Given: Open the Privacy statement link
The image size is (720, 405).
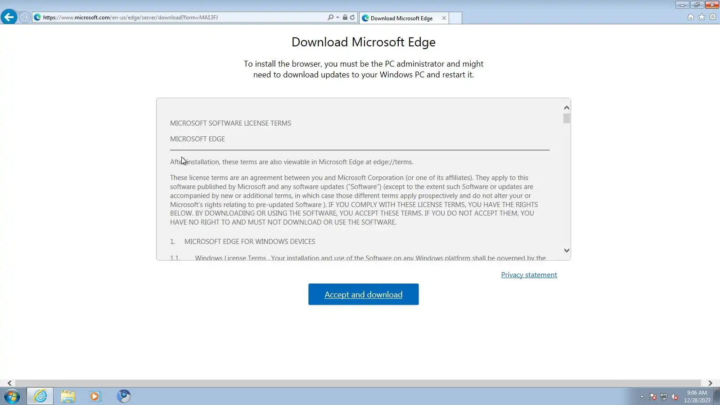Looking at the screenshot, I should click(x=529, y=275).
